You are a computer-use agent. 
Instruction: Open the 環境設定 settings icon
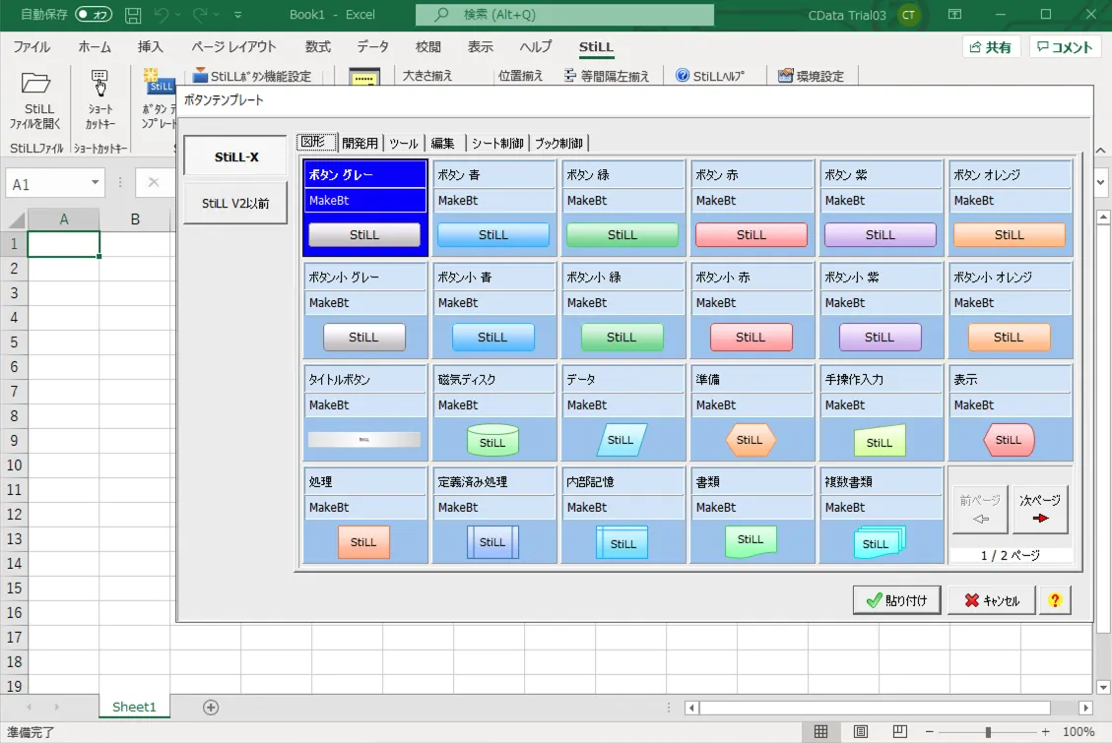(x=813, y=76)
